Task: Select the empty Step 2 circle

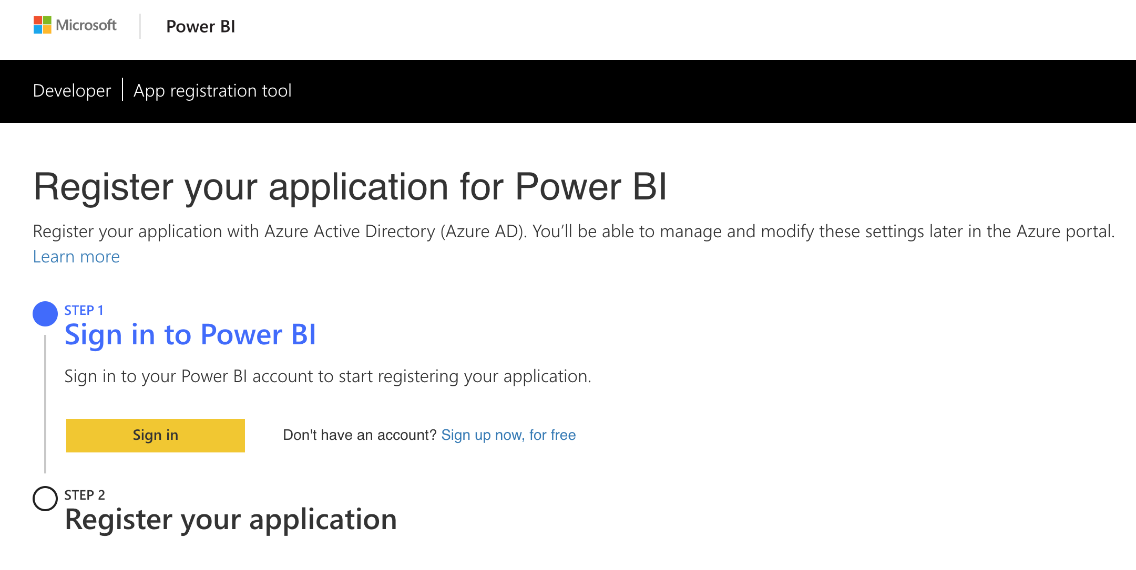Action: 45,499
